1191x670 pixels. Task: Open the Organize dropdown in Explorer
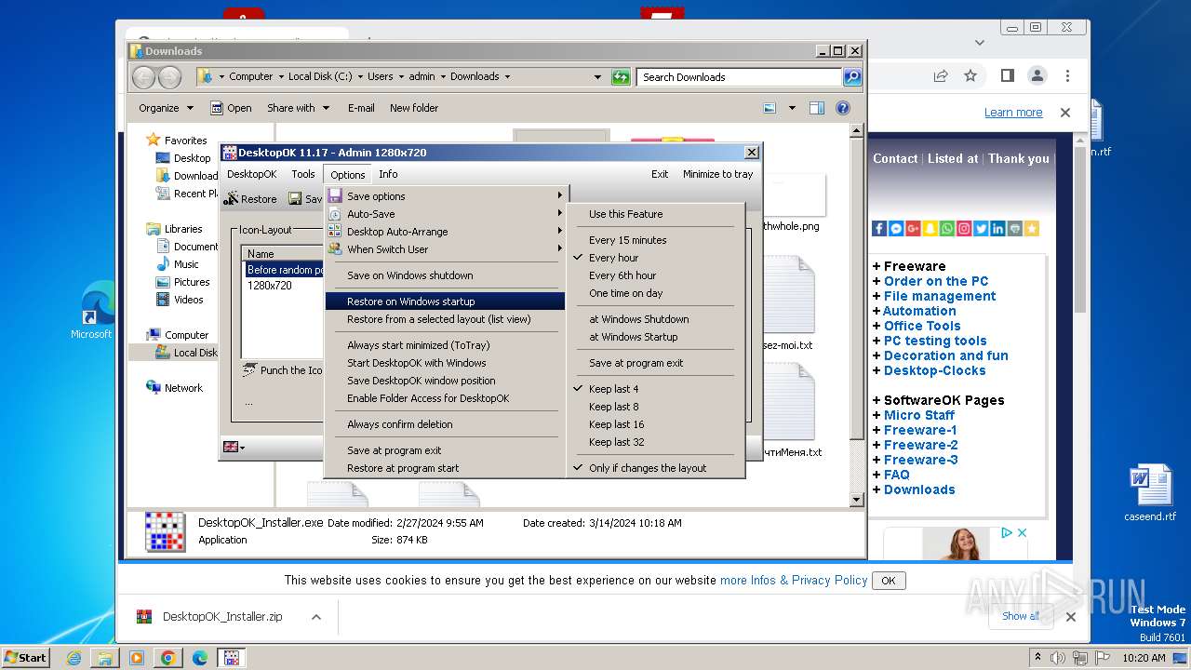click(166, 108)
